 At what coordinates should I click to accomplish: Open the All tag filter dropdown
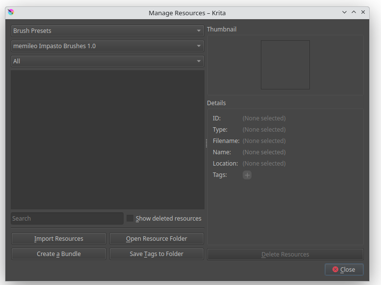[x=107, y=61]
